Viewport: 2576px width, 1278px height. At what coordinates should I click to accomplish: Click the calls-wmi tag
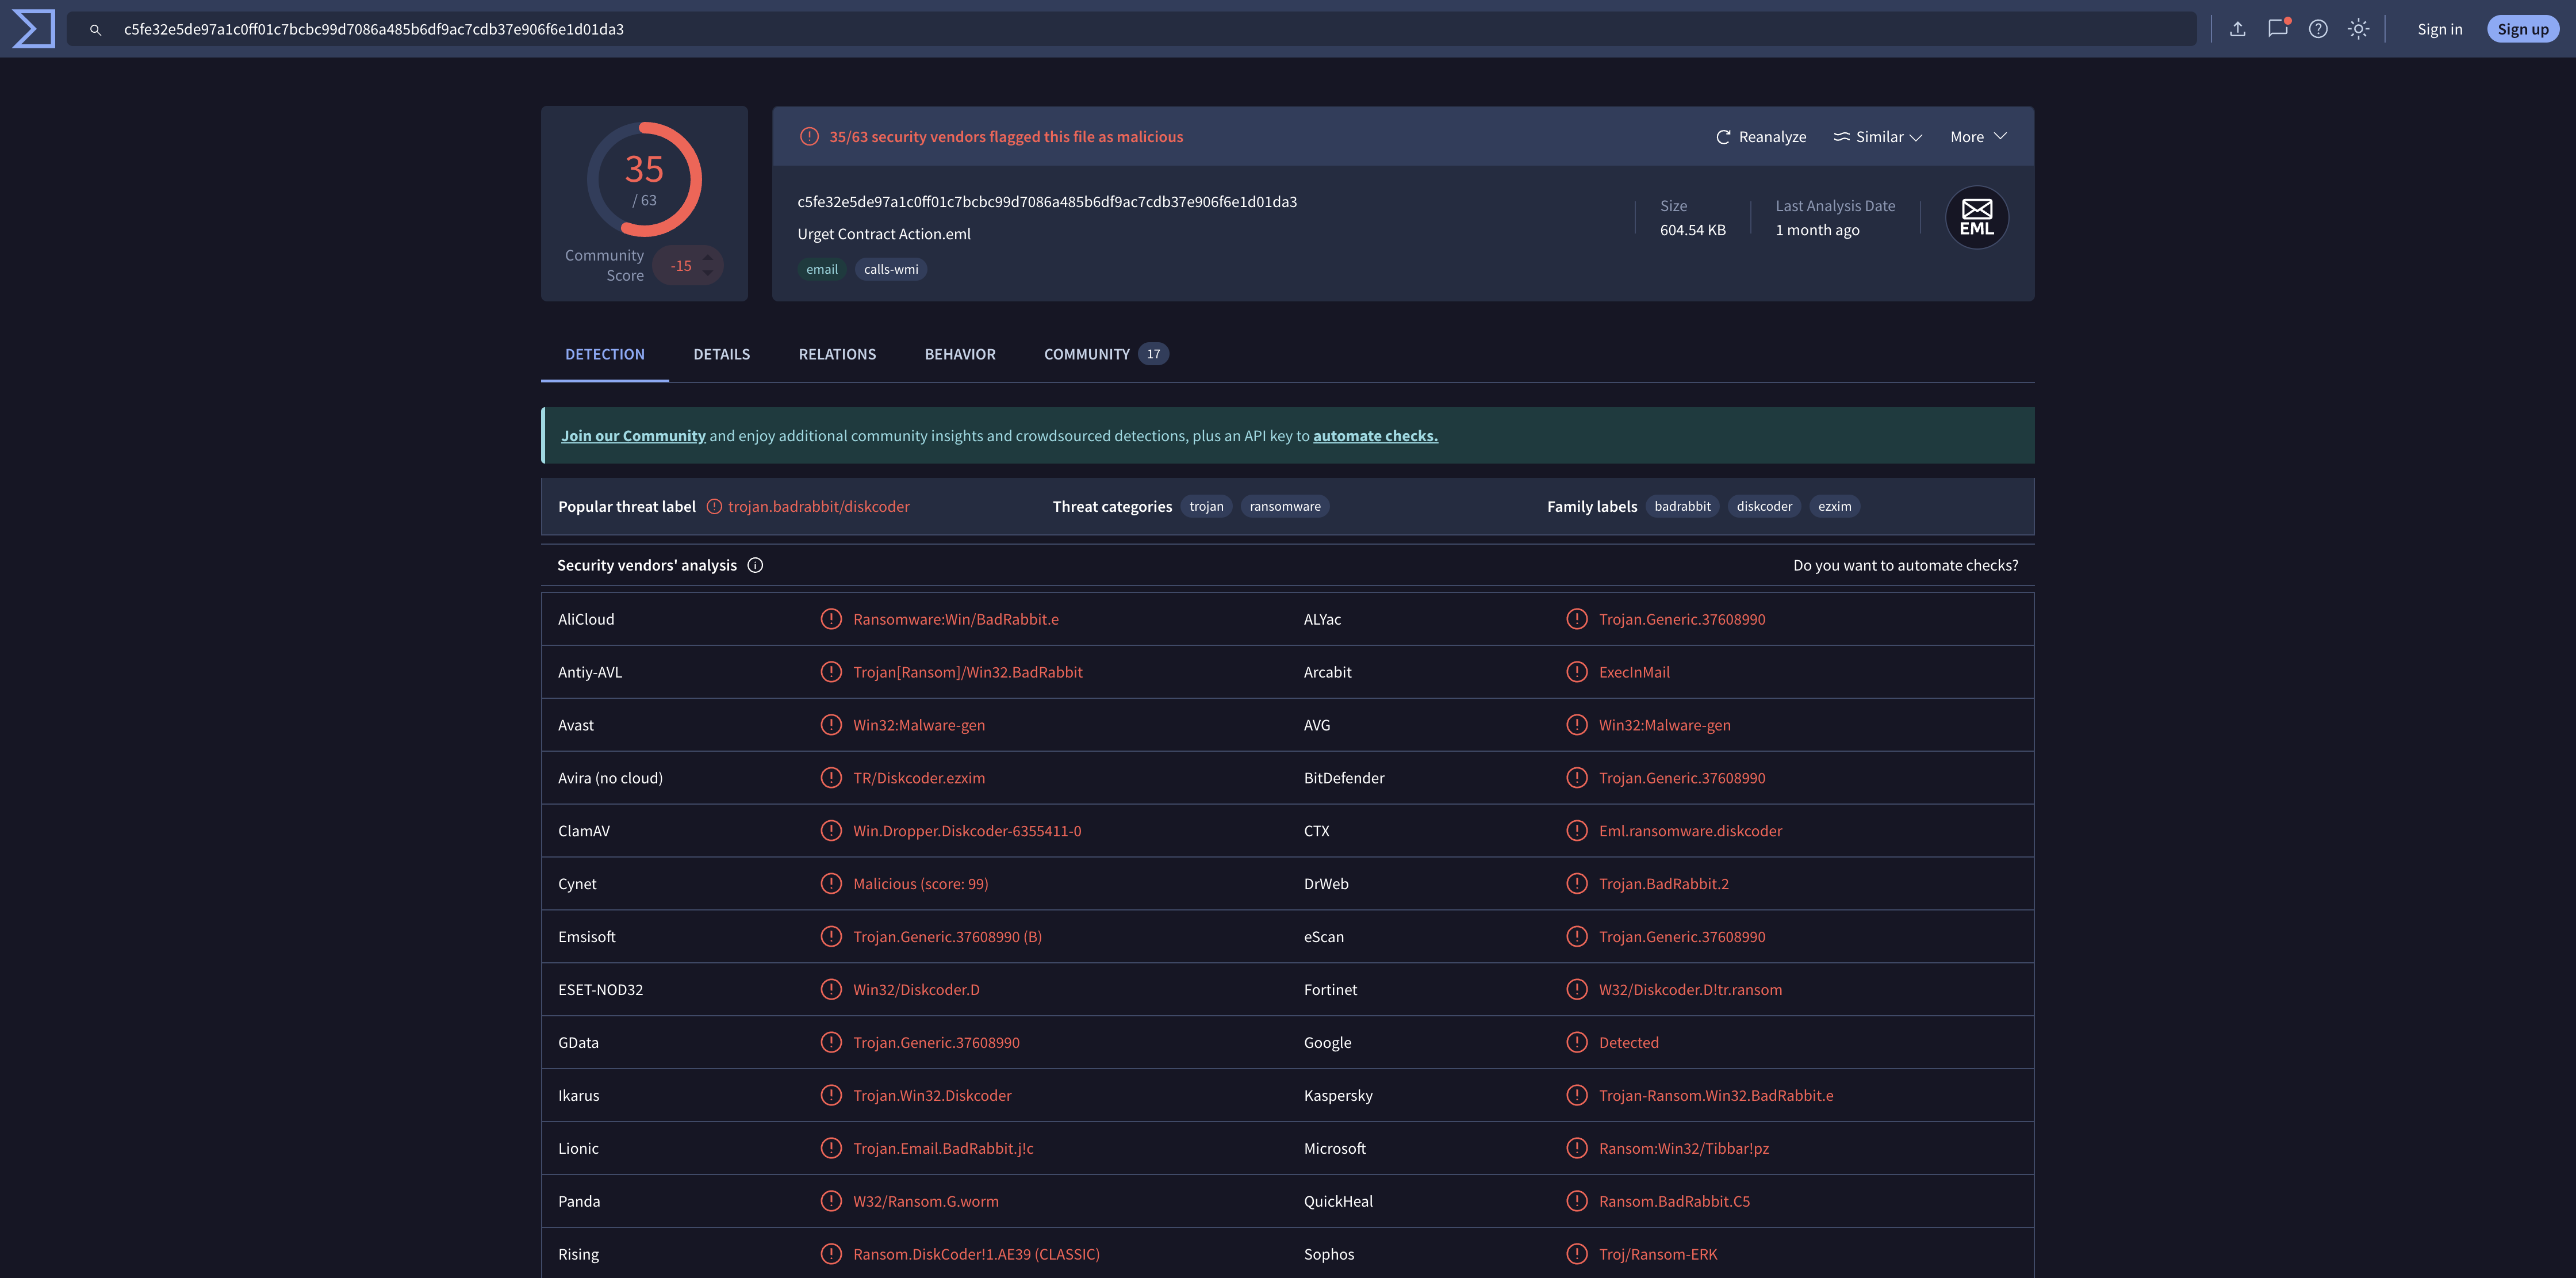click(x=890, y=269)
